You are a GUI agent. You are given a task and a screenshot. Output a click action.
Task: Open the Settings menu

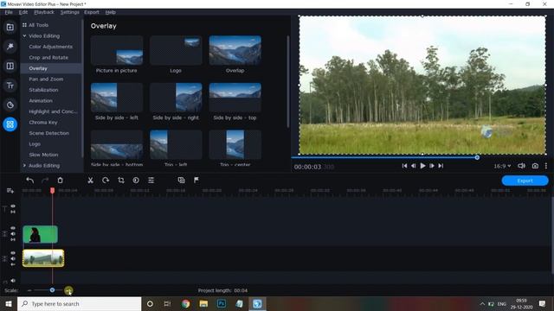(x=69, y=12)
